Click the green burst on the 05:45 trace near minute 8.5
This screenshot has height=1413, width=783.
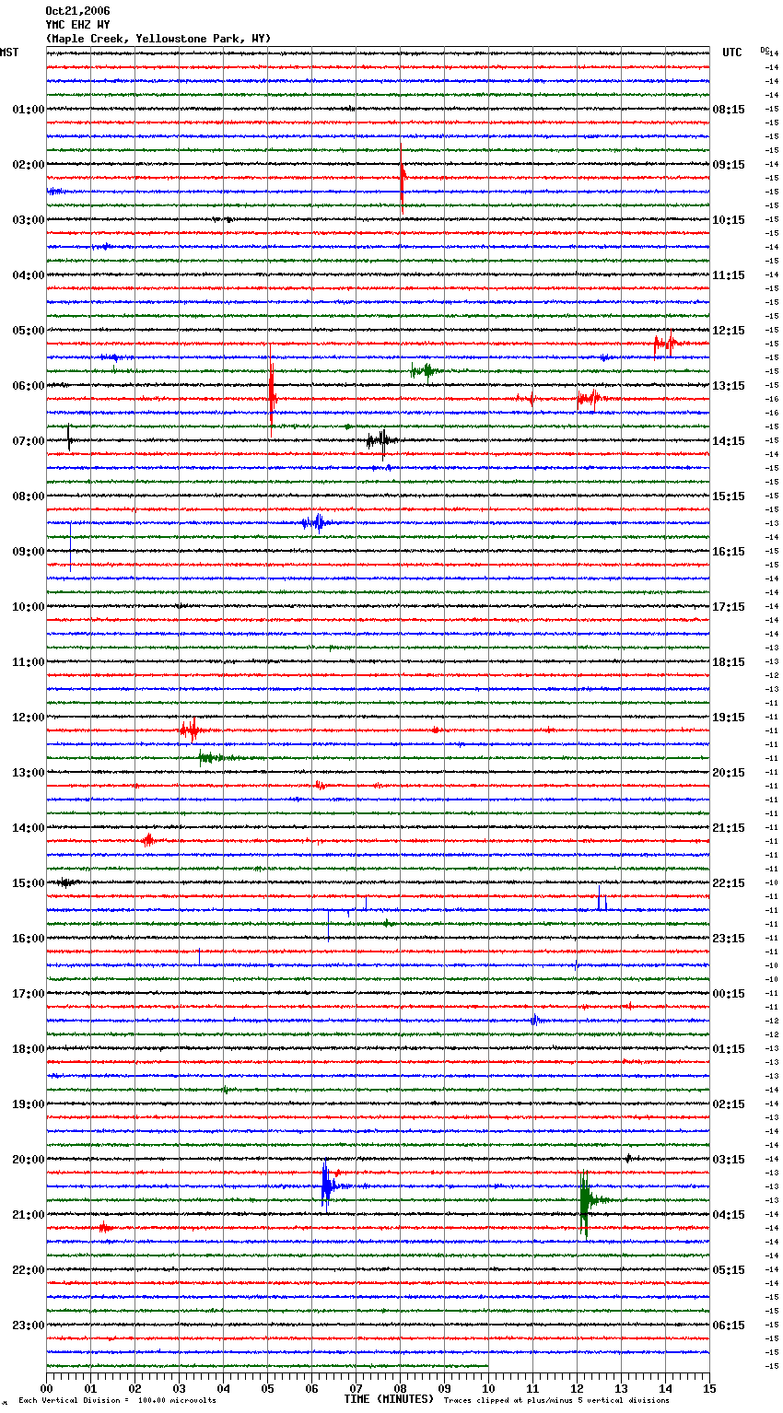coord(424,371)
